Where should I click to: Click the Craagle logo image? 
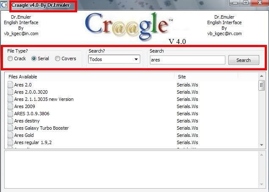(129, 27)
